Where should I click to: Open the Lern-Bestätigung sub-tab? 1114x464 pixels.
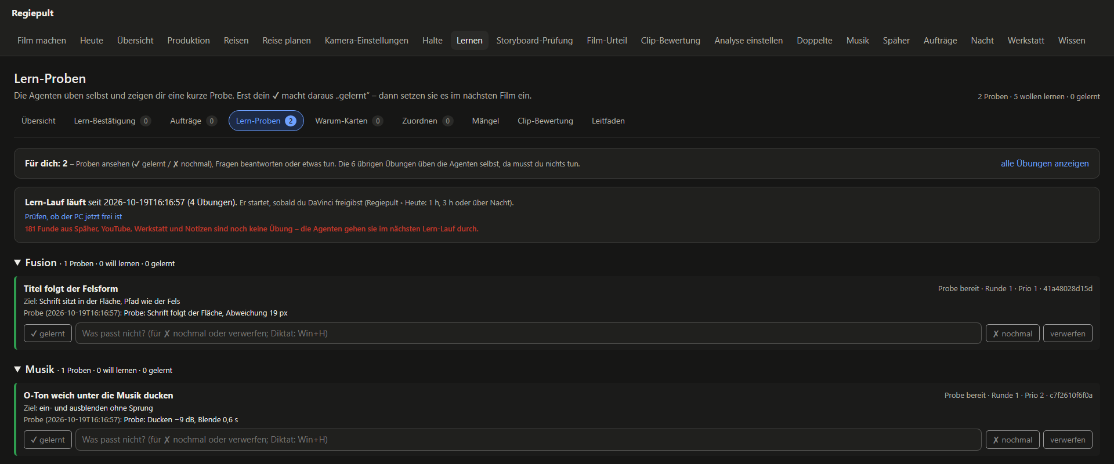tap(113, 121)
